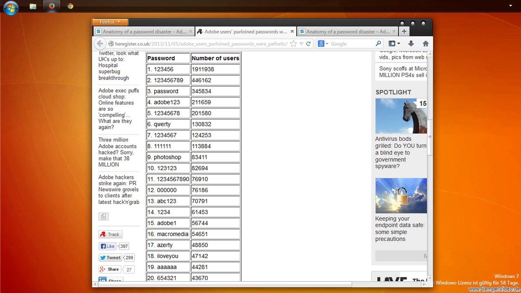
Task: Launch Chrome from the taskbar
Action: point(70,6)
